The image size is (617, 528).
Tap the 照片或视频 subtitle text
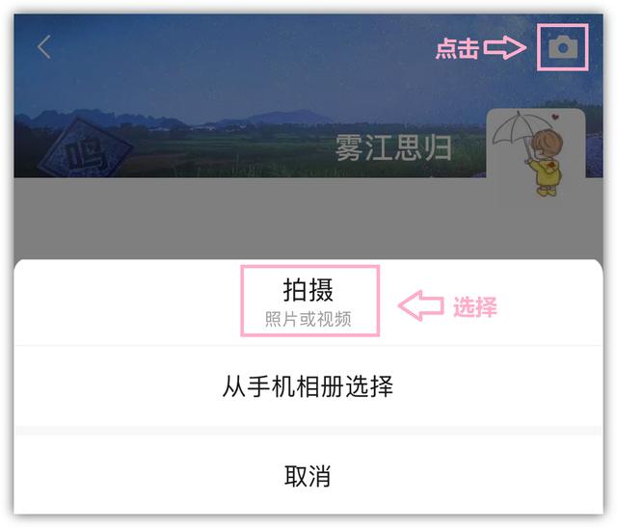pyautogui.click(x=308, y=319)
